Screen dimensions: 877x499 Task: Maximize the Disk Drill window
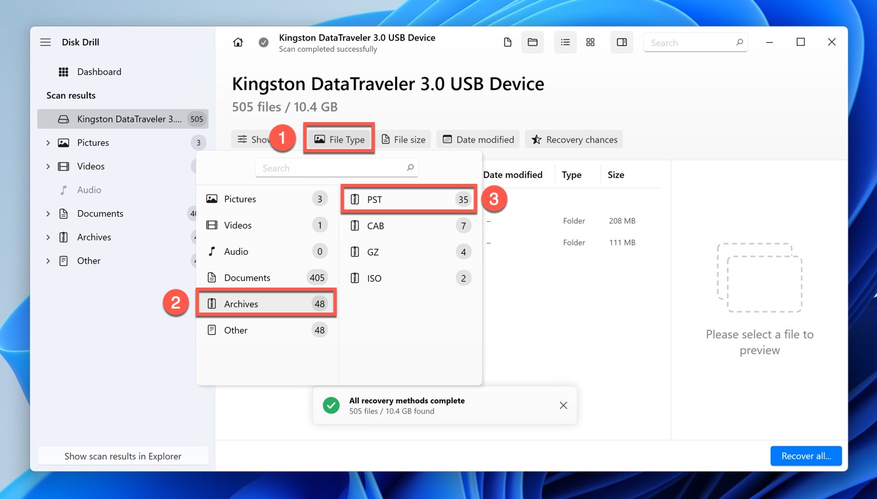tap(800, 42)
